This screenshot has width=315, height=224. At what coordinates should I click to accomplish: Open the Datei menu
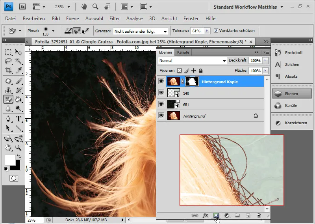click(x=11, y=19)
